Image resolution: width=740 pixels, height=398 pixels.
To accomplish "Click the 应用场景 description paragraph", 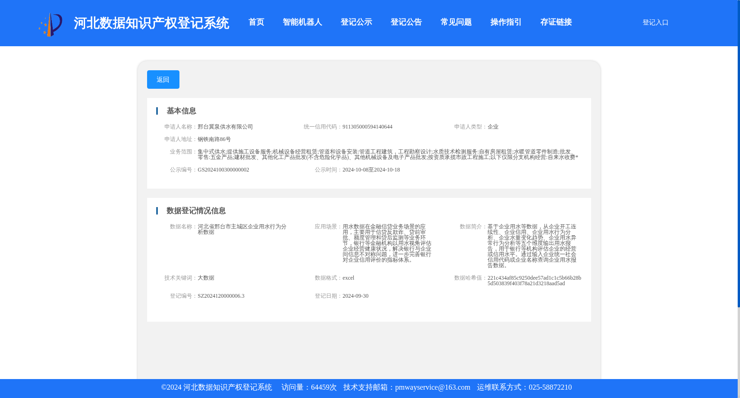I will point(387,243).
